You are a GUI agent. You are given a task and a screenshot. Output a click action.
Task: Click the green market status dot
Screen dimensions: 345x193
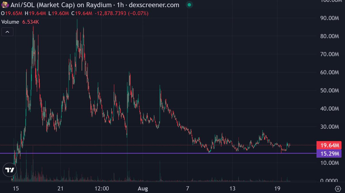(189, 5)
